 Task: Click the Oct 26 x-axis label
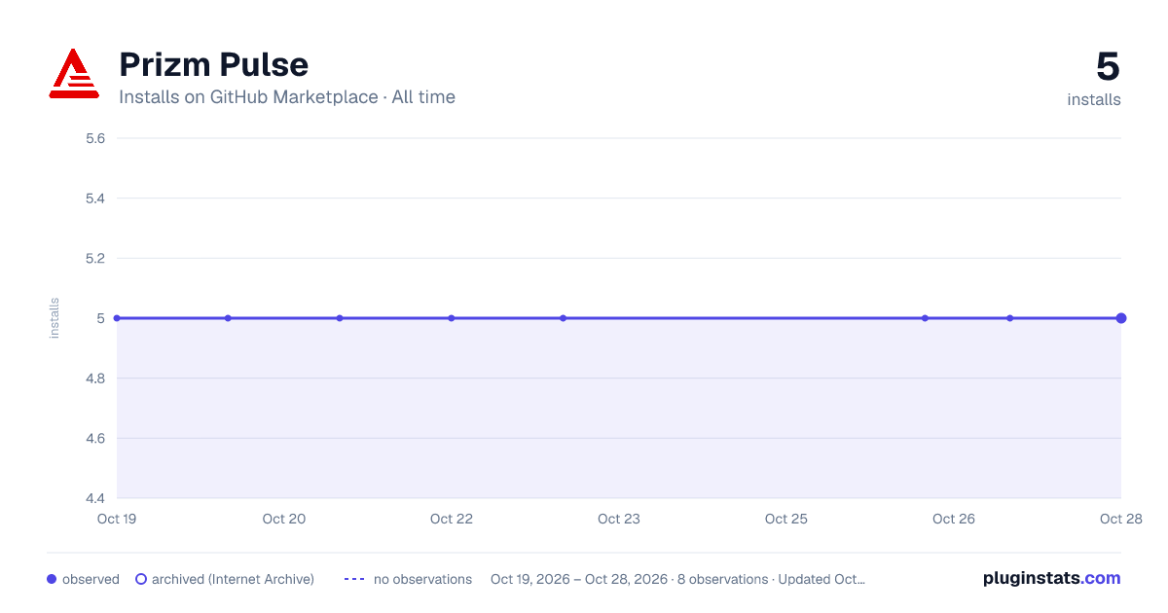(954, 519)
